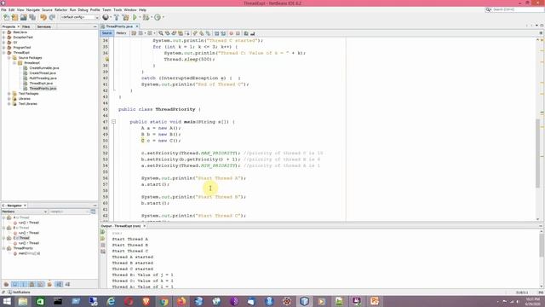
Task: Expand the Test Packages node
Action: pyautogui.click(x=9, y=94)
